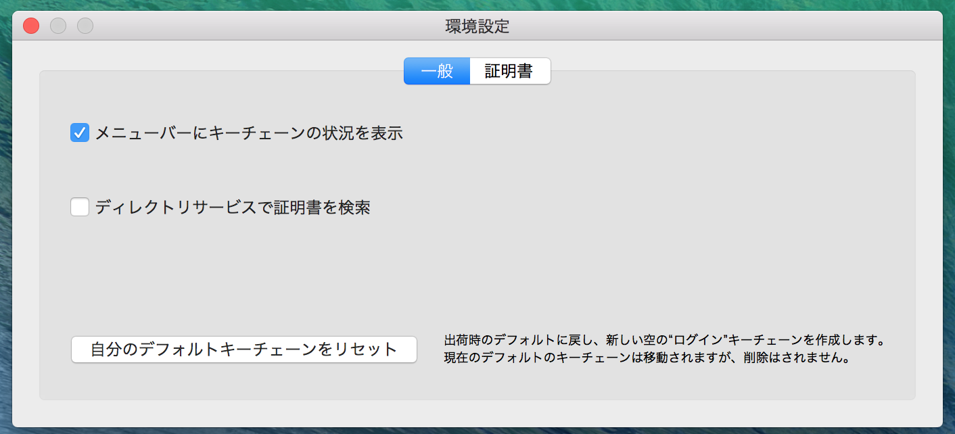Uncheck メニューバーにキーチェーンの状況を表示 checkbox
955x434 pixels.
coord(80,132)
